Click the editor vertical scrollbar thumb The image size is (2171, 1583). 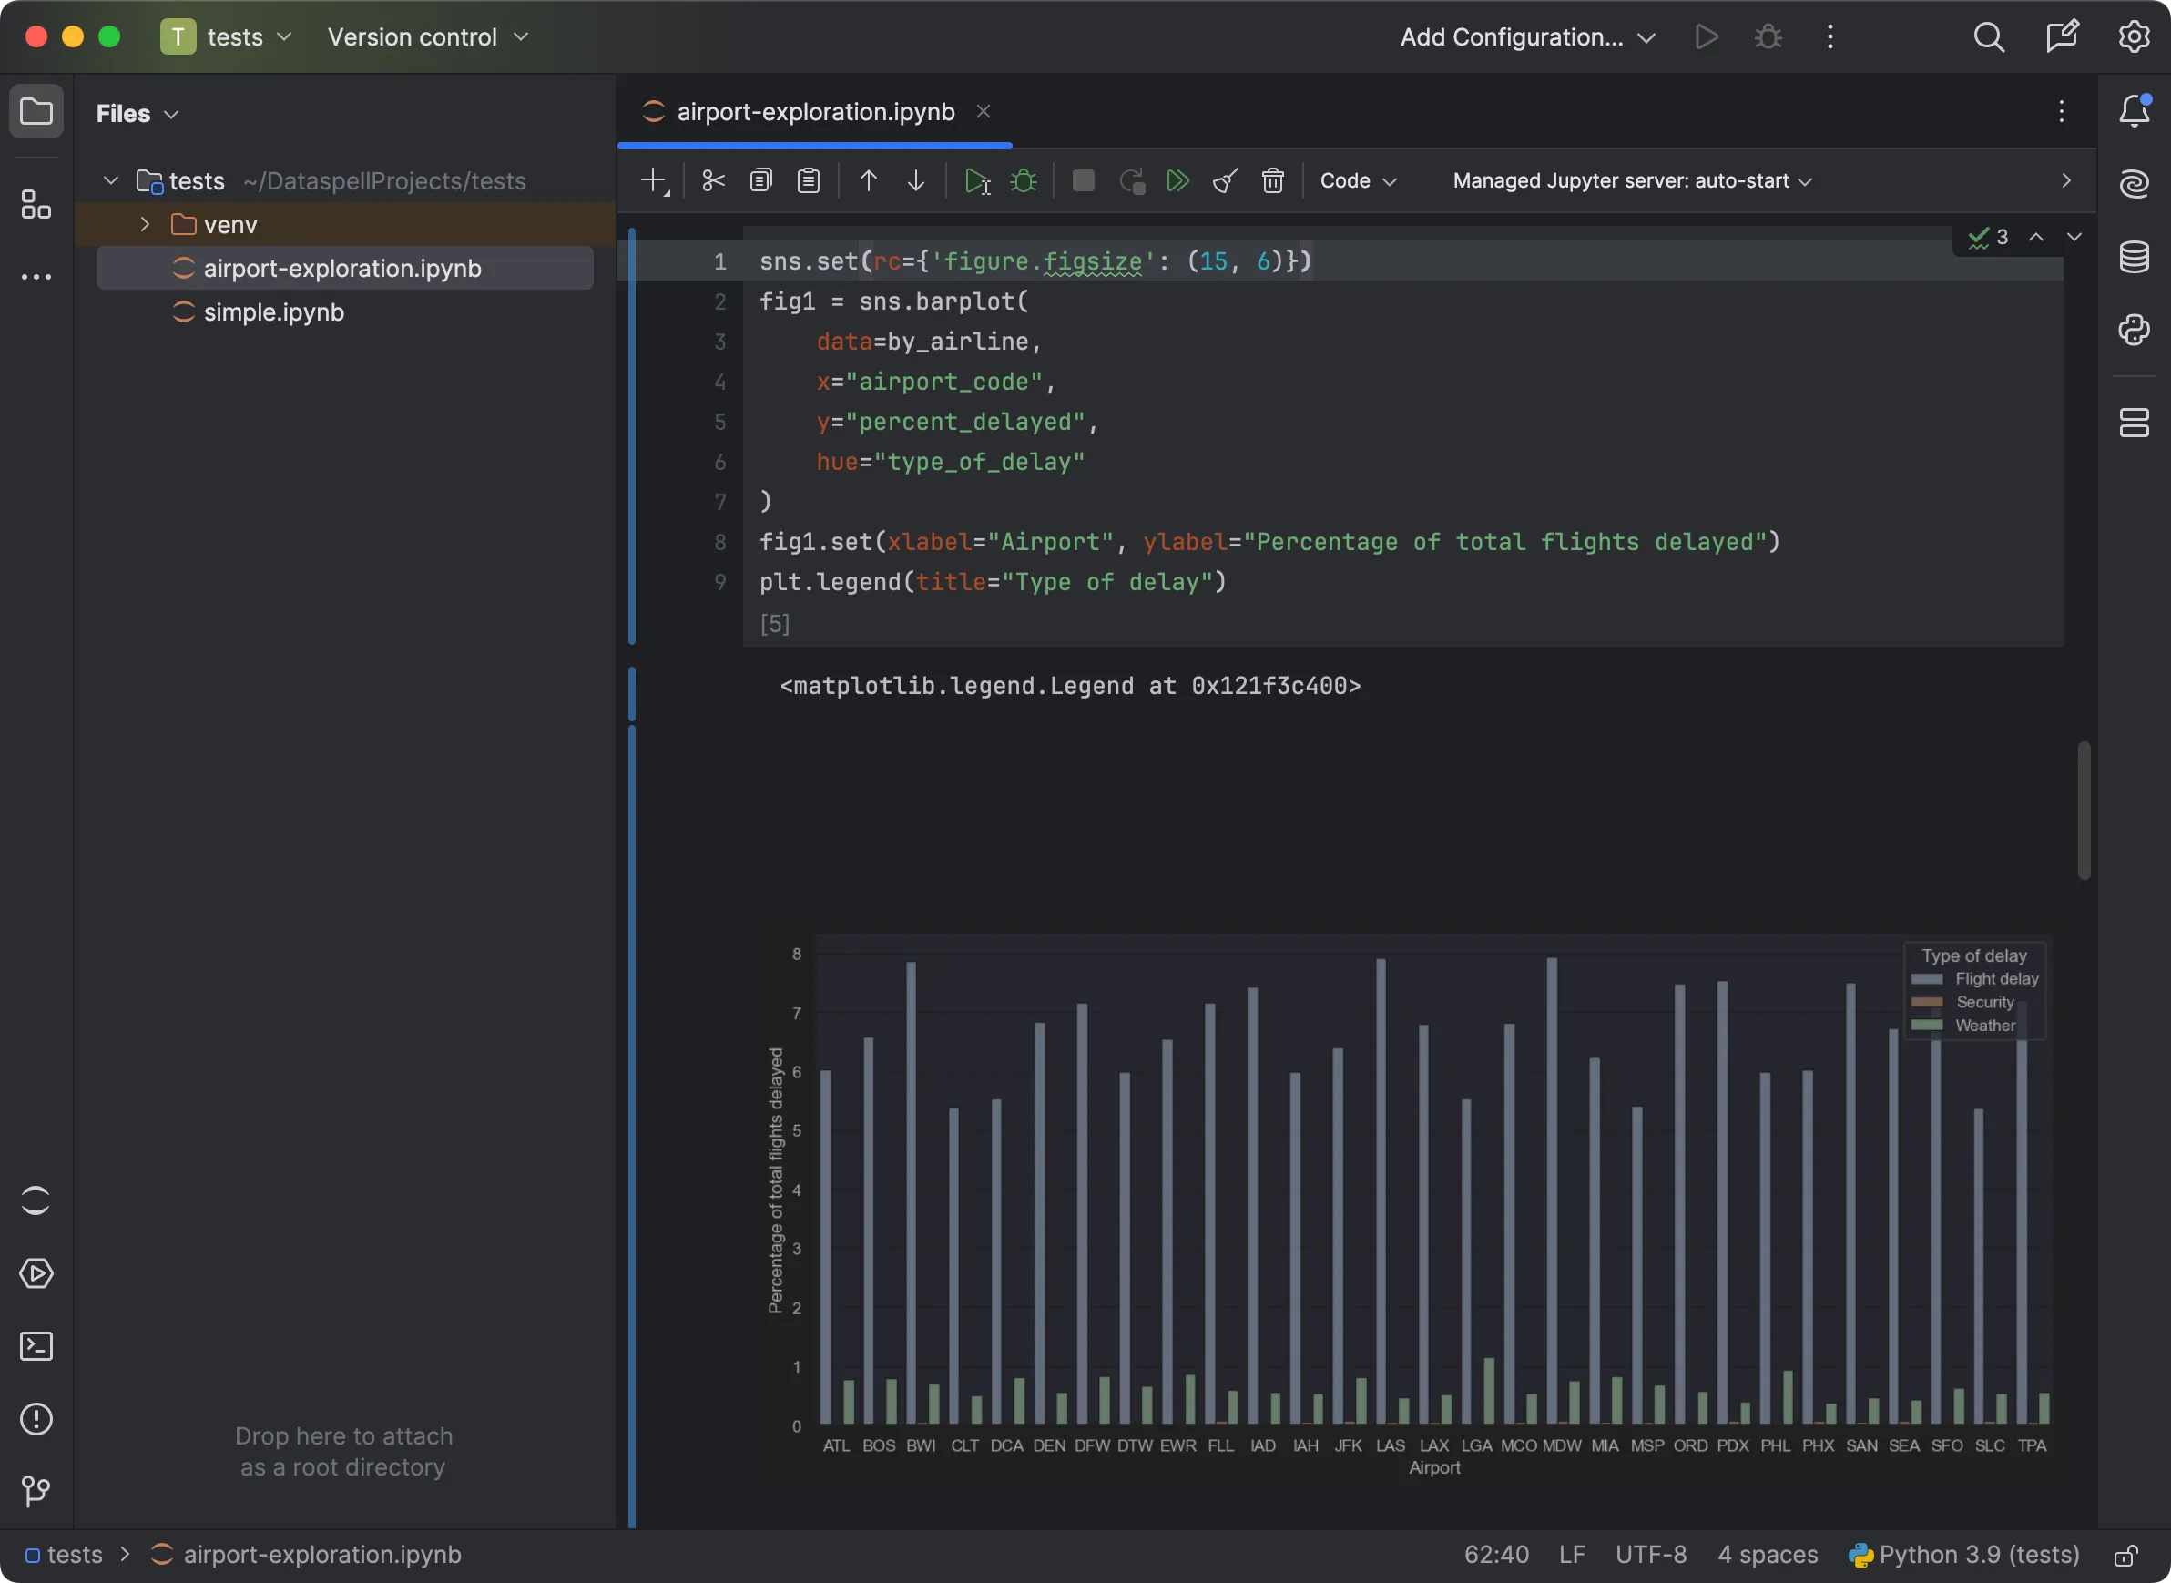tap(2083, 810)
